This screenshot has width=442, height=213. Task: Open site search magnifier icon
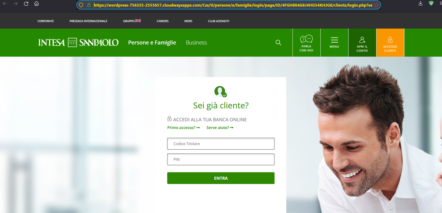[x=278, y=43]
